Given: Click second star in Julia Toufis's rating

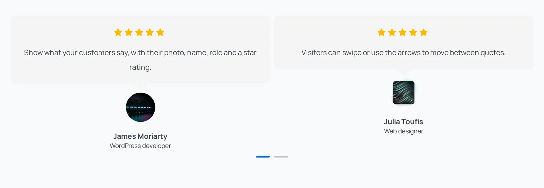Looking at the screenshot, I should (392, 32).
